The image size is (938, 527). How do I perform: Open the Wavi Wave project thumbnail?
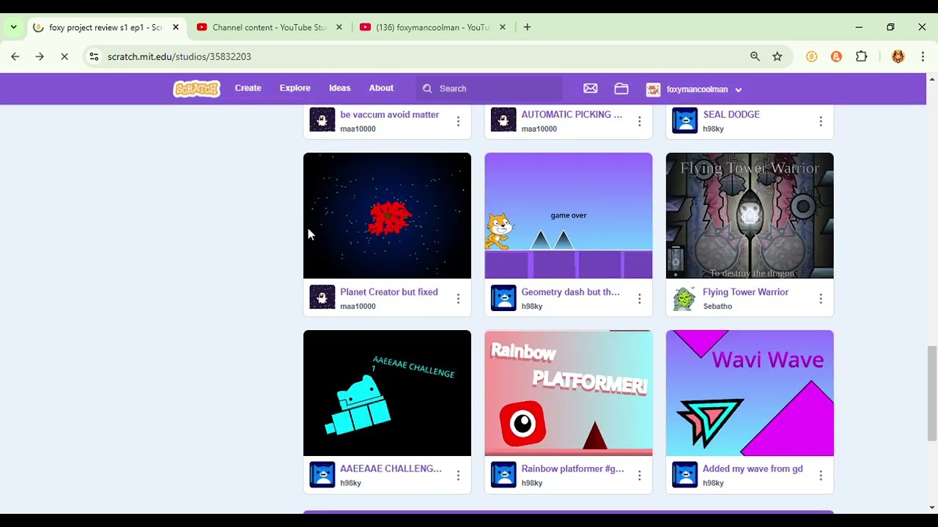click(750, 393)
